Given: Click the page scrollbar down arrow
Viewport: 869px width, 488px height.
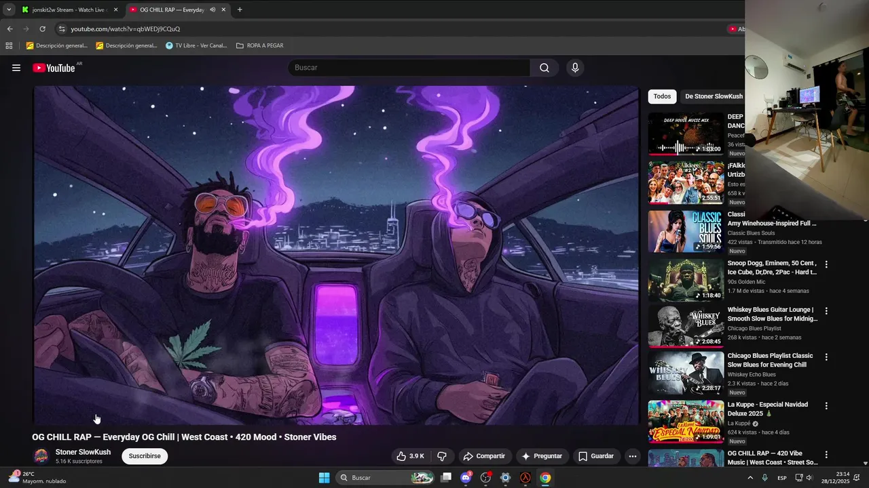Looking at the screenshot, I should point(865,463).
